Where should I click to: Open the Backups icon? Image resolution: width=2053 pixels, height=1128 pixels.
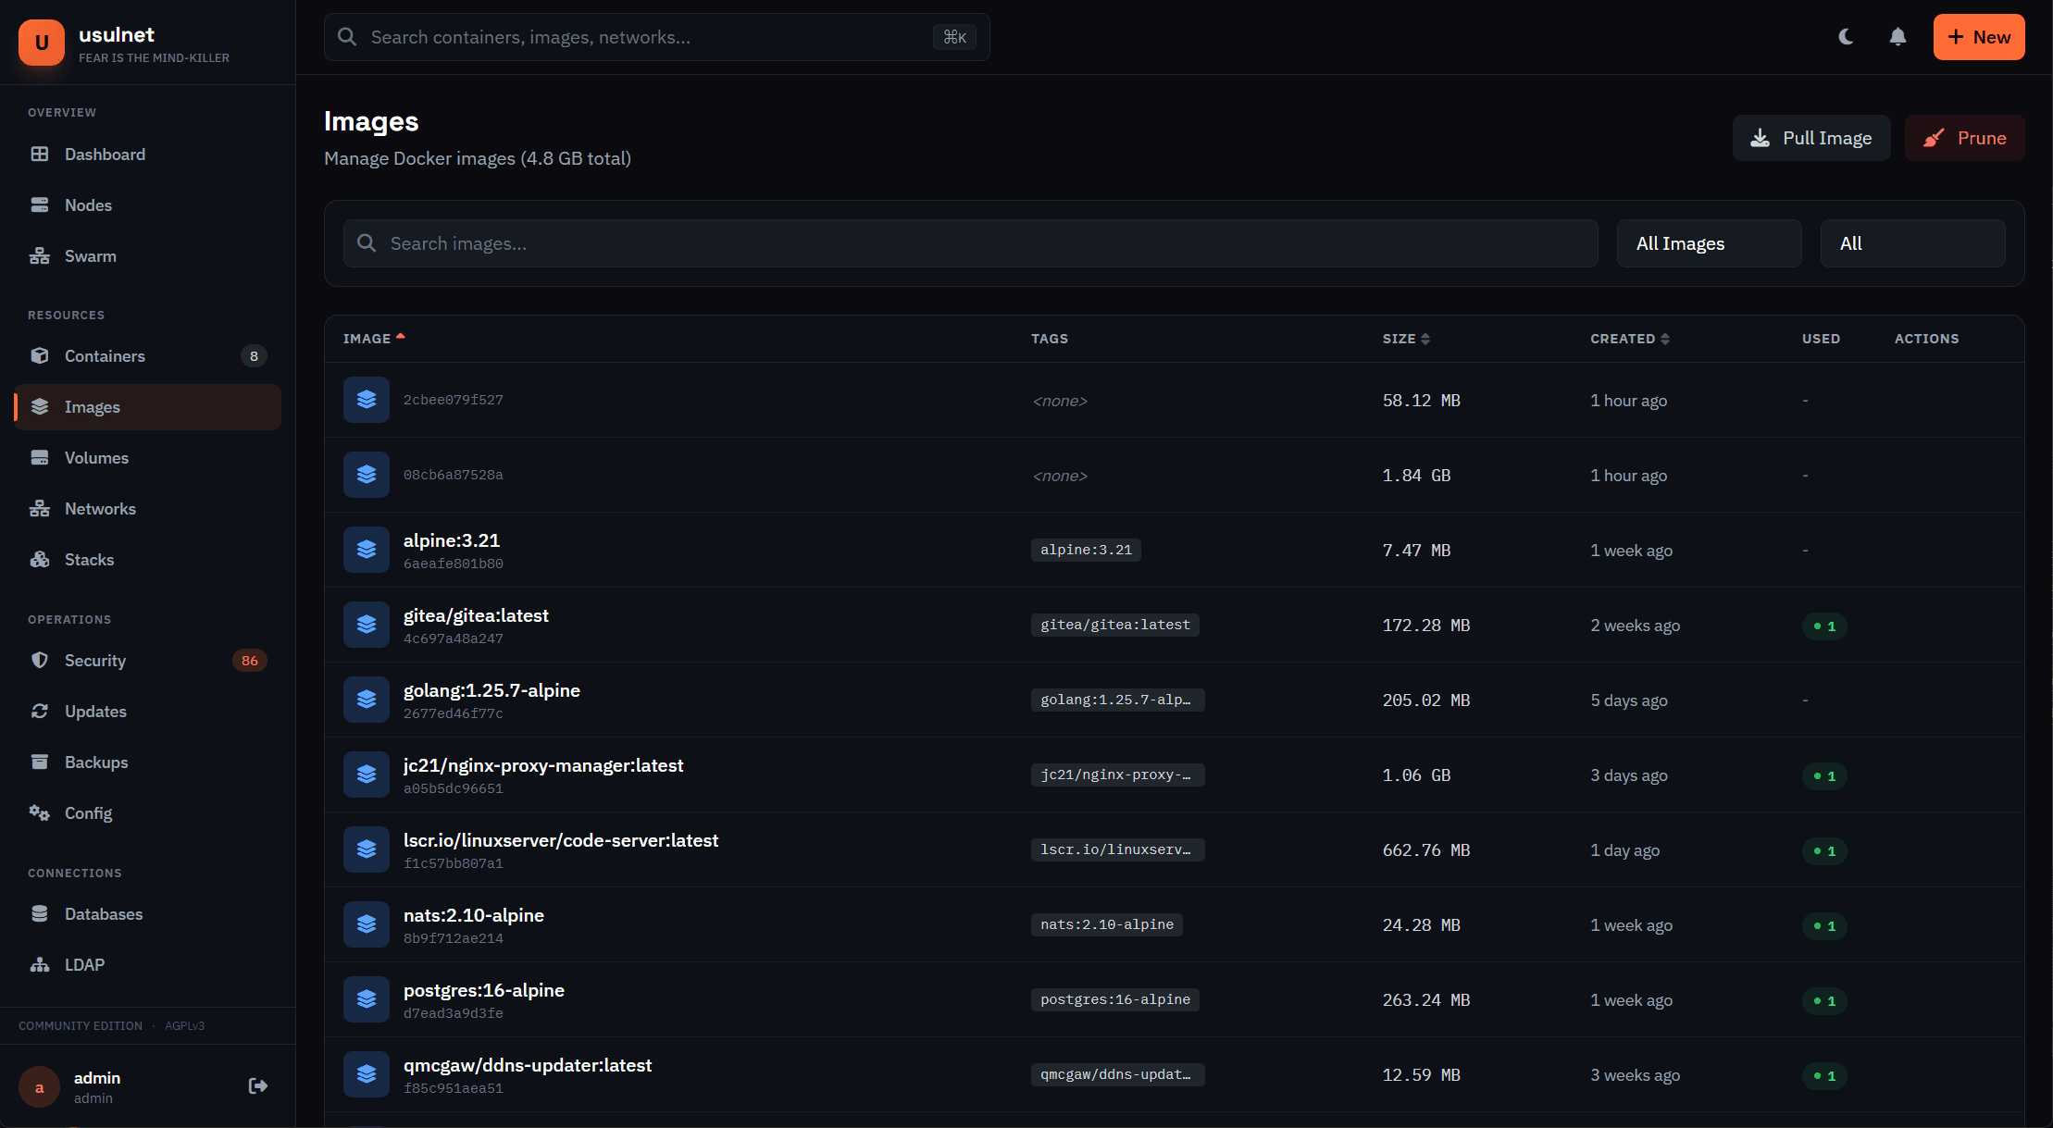(x=40, y=762)
